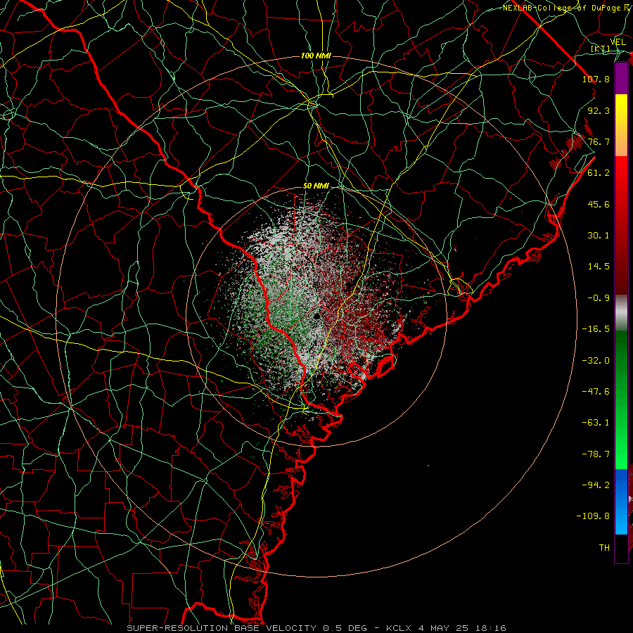Click the 61.2 legend value

click(x=599, y=173)
